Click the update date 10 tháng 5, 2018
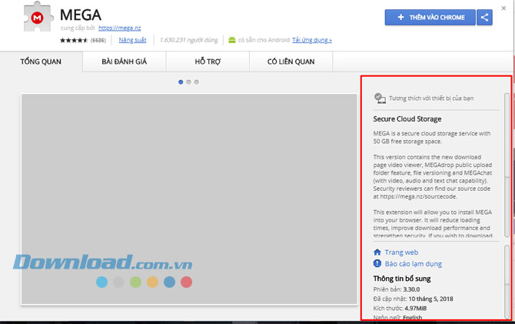This screenshot has width=515, height=324. (430, 299)
